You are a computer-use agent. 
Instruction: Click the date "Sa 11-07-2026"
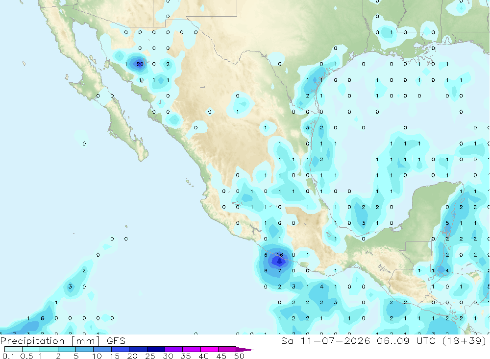tap(326, 340)
